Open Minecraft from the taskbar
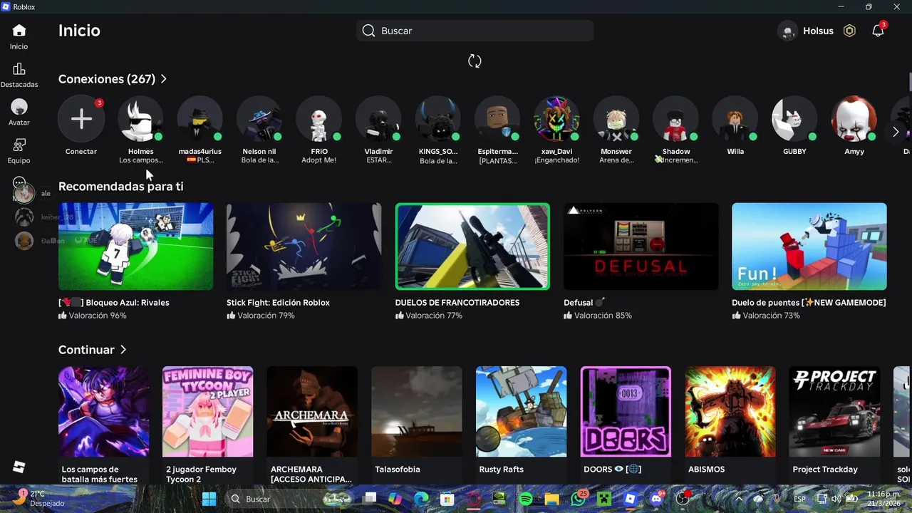This screenshot has height=513, width=912. coord(604,499)
